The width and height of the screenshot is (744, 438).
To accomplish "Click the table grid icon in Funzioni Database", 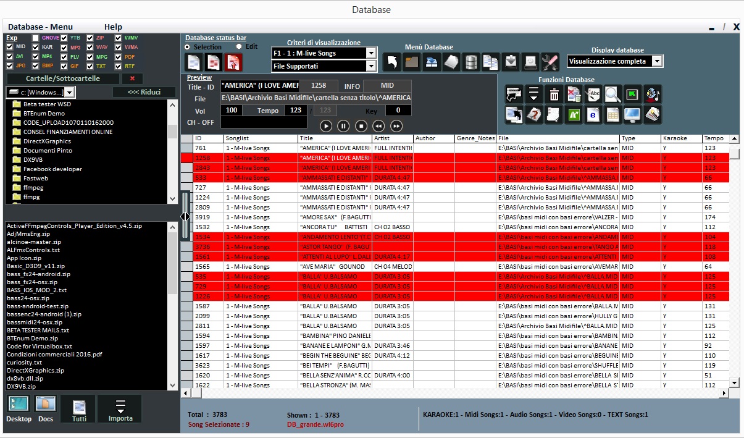I will pos(614,114).
